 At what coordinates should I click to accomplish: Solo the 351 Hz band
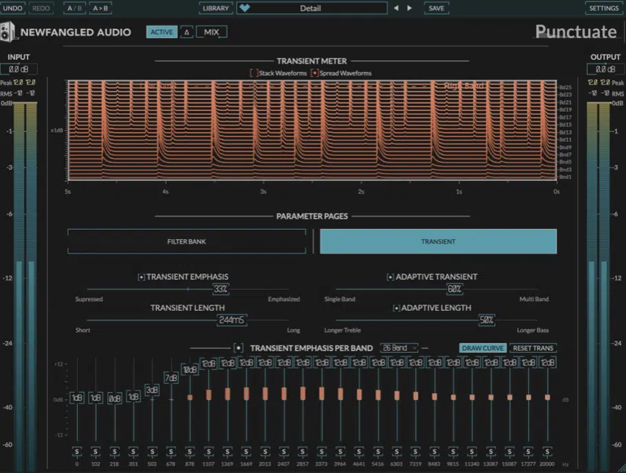[133, 452]
